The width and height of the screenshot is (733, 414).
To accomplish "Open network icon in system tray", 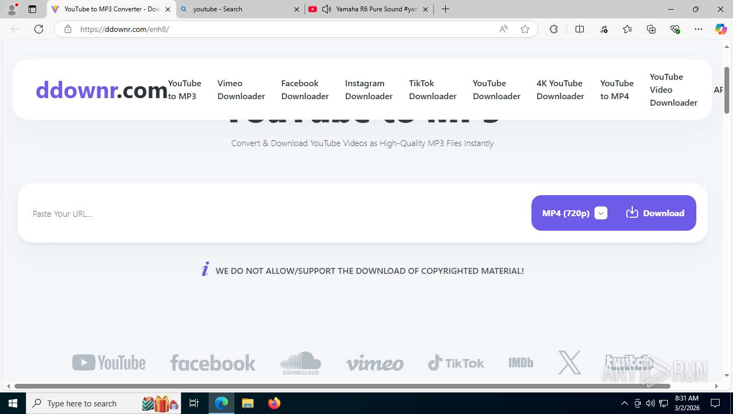I will pyautogui.click(x=662, y=403).
